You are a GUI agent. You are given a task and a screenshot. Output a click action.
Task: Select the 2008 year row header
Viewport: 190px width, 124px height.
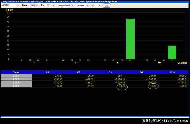pos(16,83)
